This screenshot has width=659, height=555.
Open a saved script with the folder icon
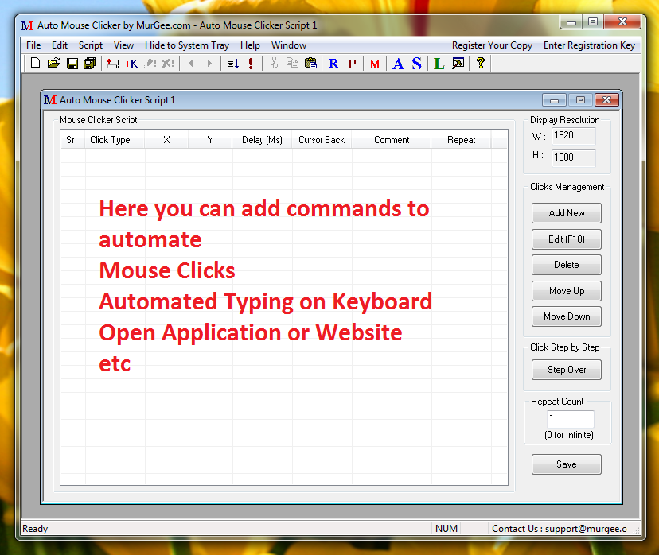(x=53, y=64)
